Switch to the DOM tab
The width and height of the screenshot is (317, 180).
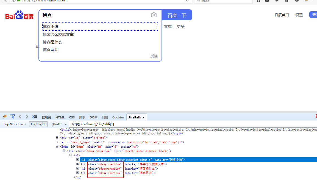[93, 117]
